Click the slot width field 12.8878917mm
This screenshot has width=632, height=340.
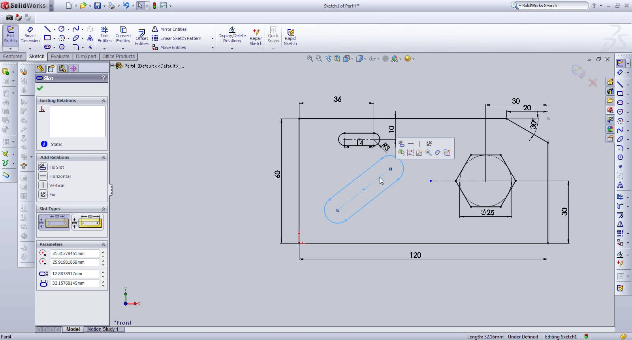(75, 274)
